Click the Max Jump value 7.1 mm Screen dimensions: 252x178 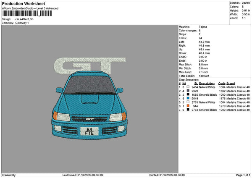click(x=203, y=72)
